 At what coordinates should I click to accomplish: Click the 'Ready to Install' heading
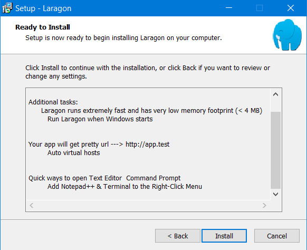43,27
